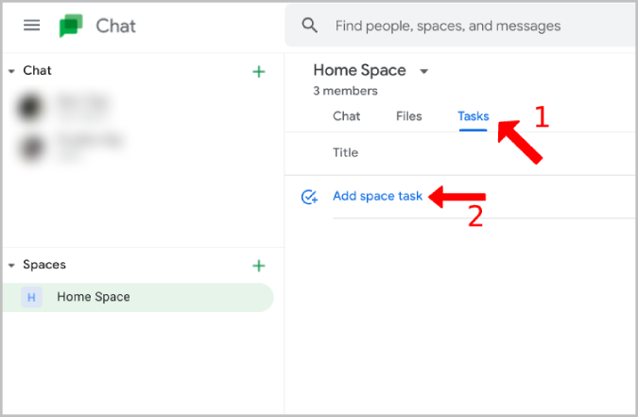
Task: Open the second blurred chat contact
Action: [x=69, y=147]
